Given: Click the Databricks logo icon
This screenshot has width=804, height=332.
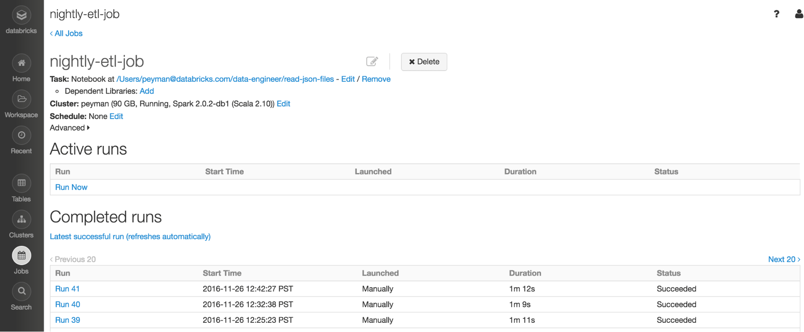Looking at the screenshot, I should click(21, 16).
